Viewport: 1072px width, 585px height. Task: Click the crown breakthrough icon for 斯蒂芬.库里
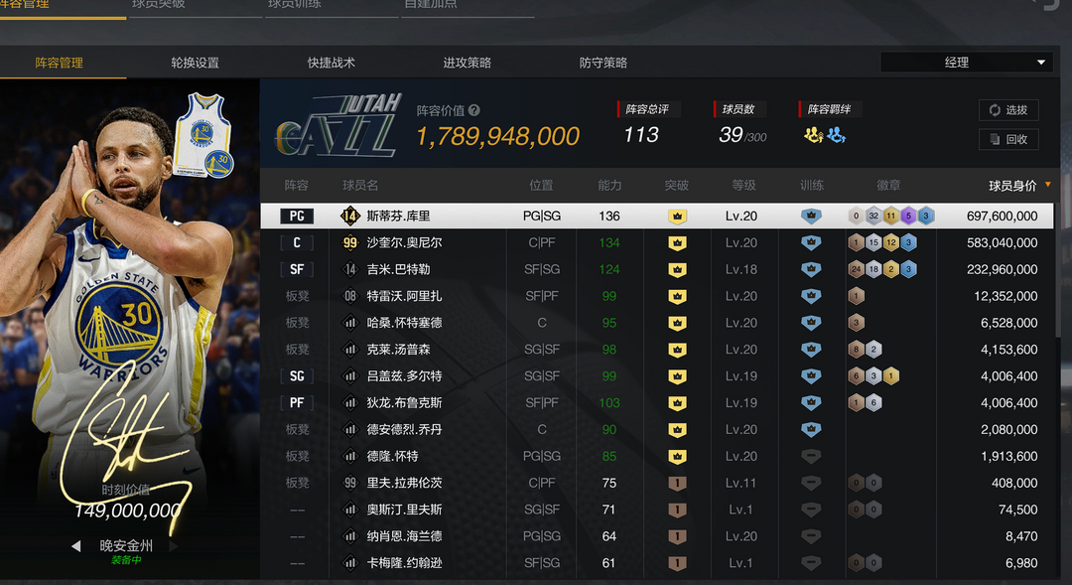677,217
